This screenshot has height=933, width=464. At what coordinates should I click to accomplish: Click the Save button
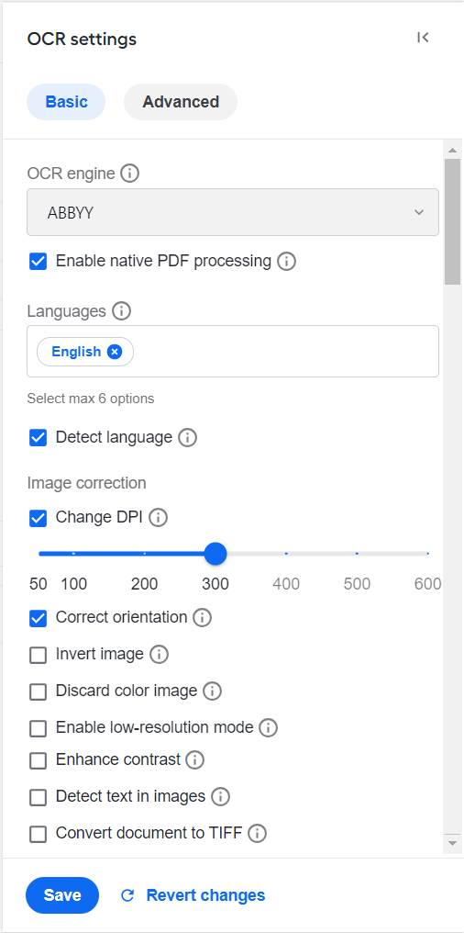[62, 895]
